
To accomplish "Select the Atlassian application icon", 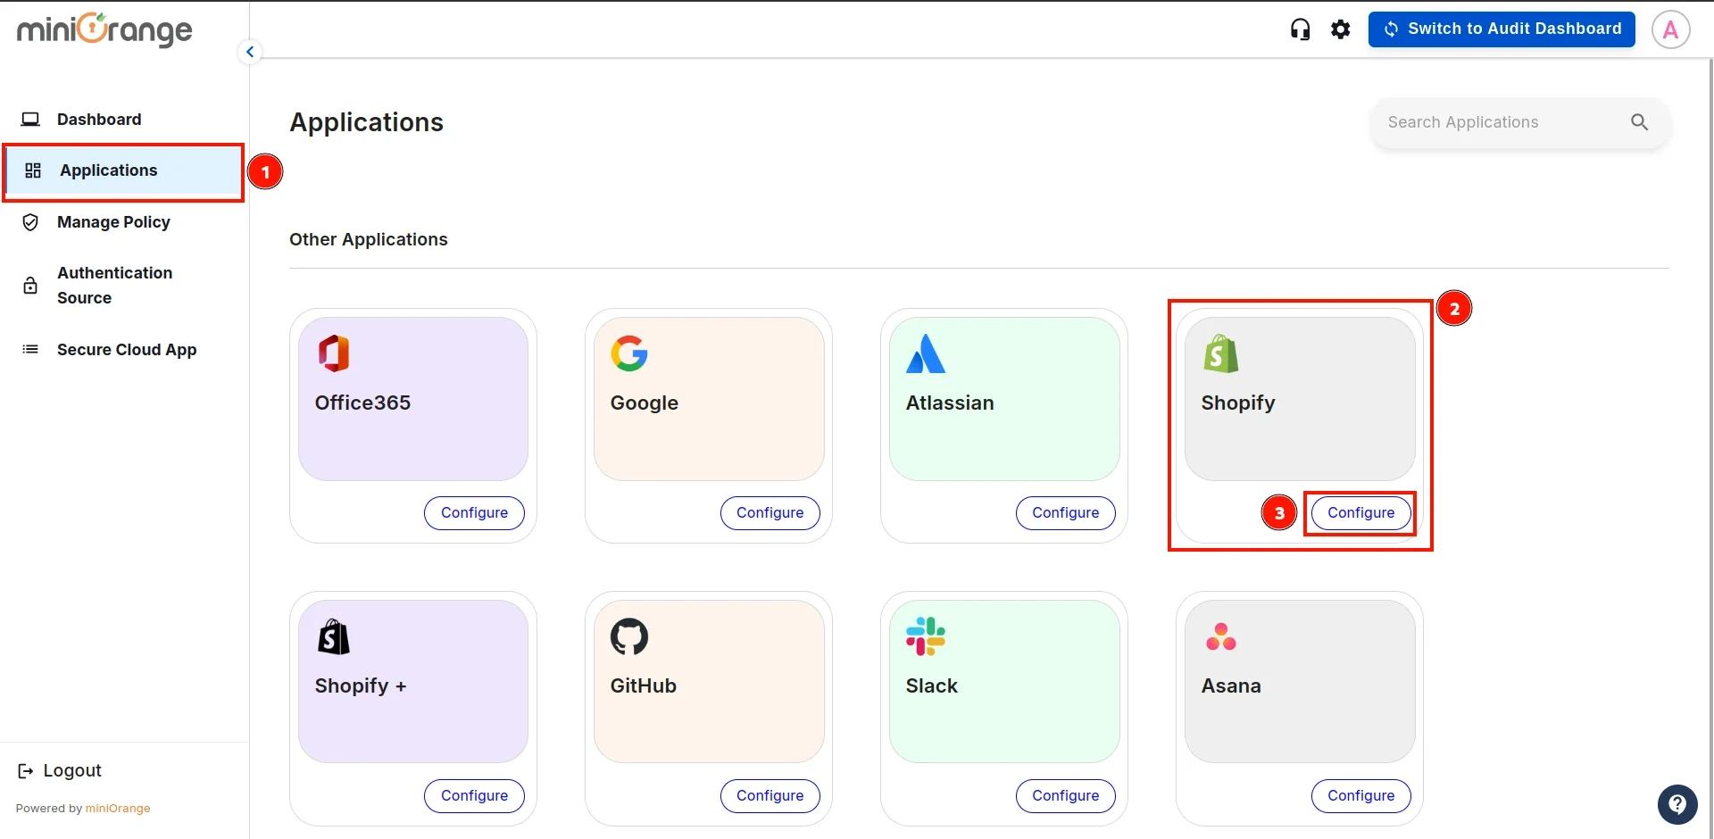I will (925, 353).
